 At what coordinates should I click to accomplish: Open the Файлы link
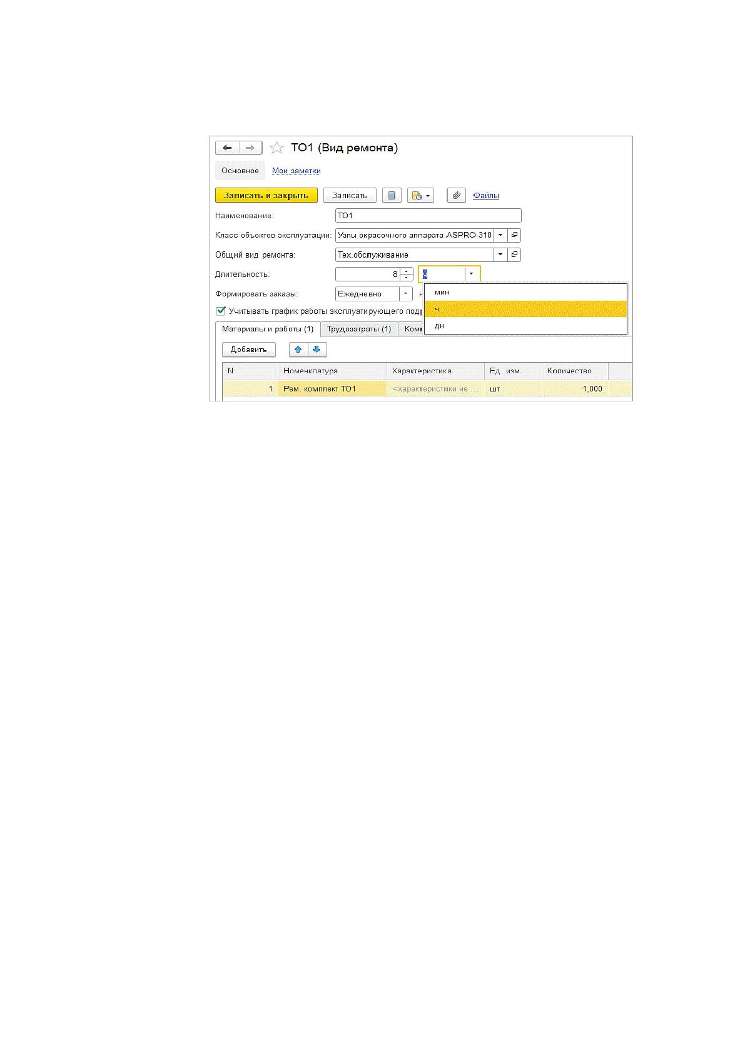486,196
